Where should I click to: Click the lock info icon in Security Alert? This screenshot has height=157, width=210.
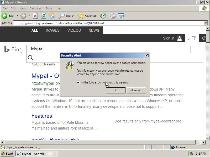pyautogui.click(x=70, y=65)
